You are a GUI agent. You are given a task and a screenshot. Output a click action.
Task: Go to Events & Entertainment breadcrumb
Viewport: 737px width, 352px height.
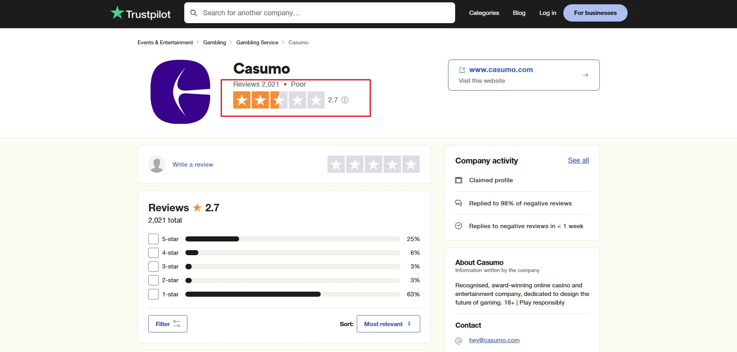[x=165, y=42]
